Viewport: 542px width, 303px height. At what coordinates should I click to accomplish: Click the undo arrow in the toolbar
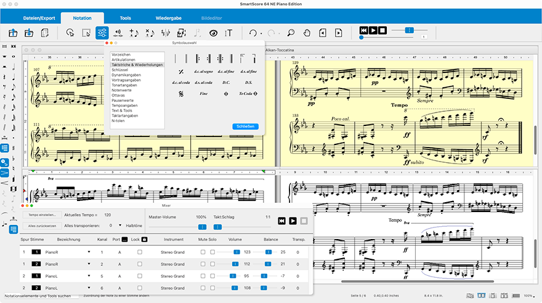251,33
